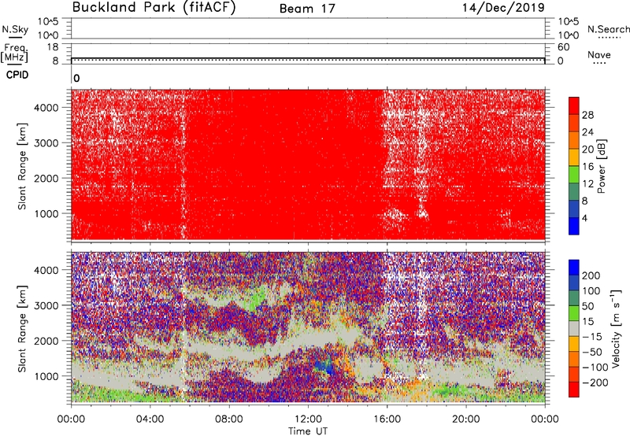630x436 pixels.
Task: Click the 'CPID' label
Action: [x=17, y=75]
